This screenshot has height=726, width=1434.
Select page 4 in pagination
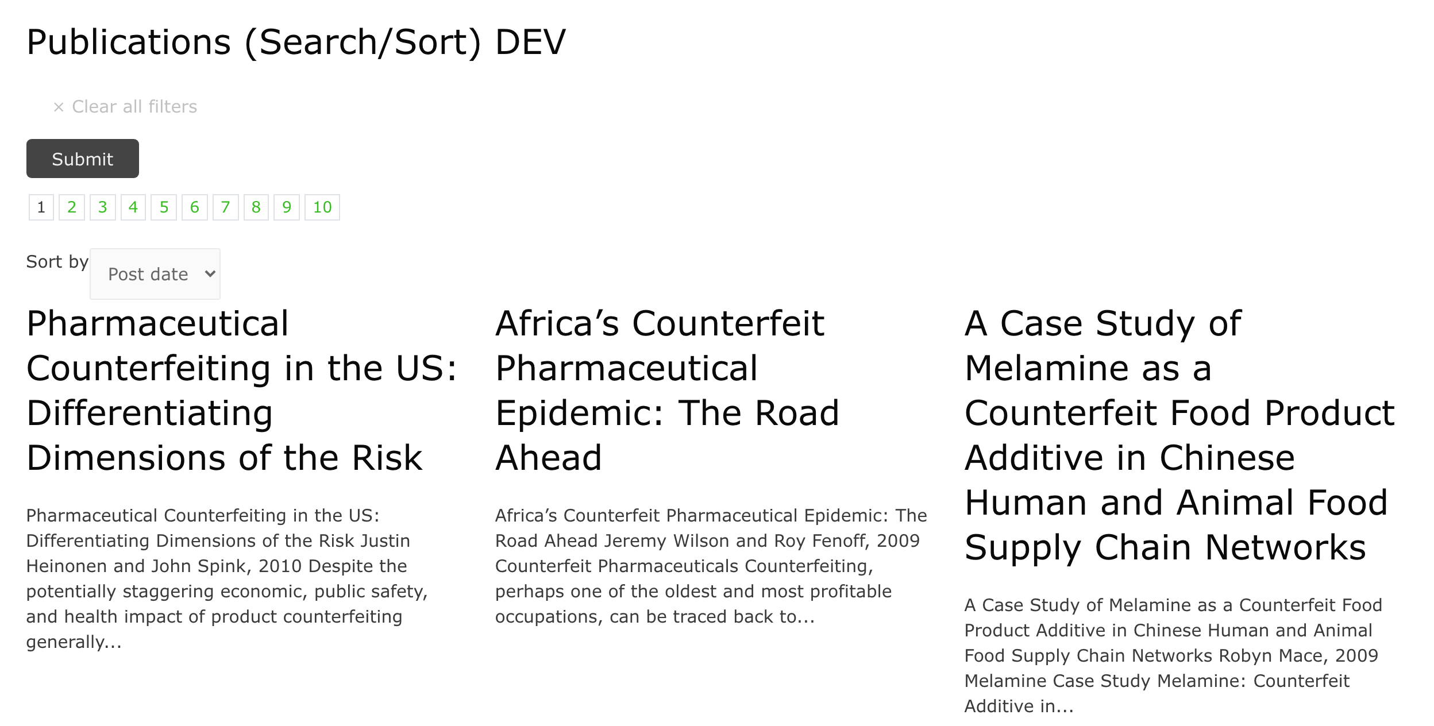pos(133,207)
